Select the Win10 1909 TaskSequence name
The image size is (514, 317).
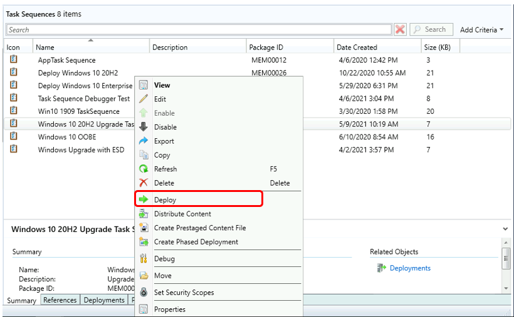79,111
